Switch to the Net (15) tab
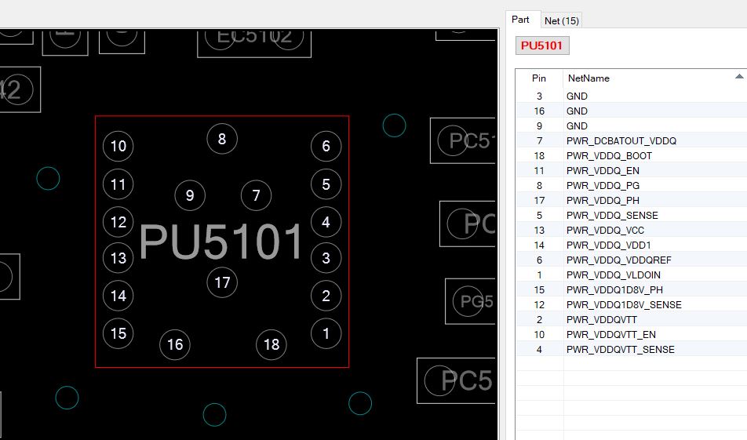This screenshot has width=747, height=440. 561,20
